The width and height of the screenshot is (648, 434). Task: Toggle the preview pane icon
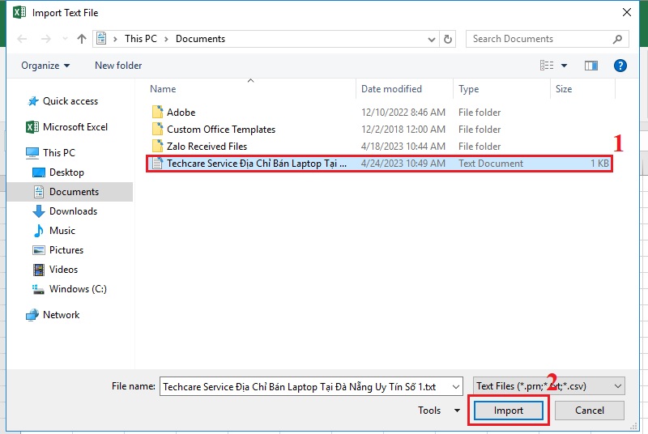591,66
